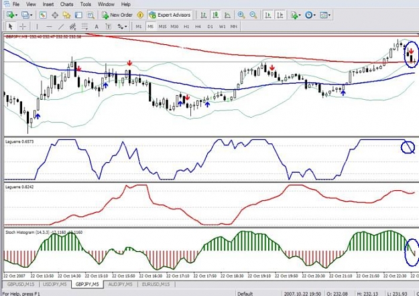Viewport: 419px width, 296px height.
Task: Open the Help menu
Action: [125, 4]
